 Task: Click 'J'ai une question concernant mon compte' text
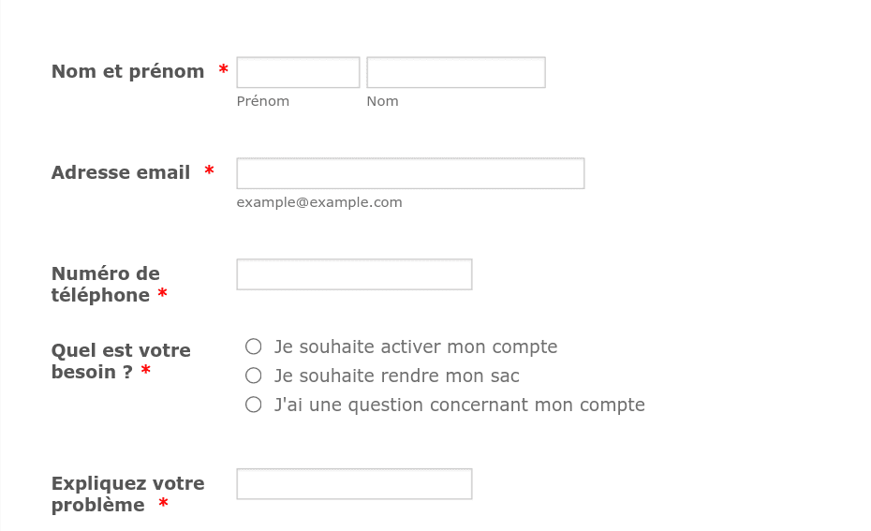460,405
